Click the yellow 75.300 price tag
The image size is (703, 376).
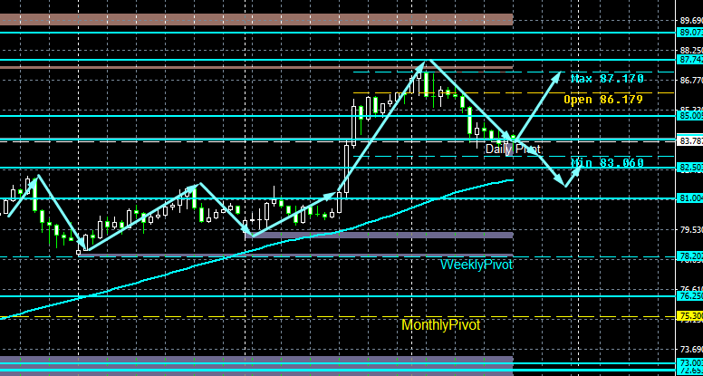tap(689, 315)
